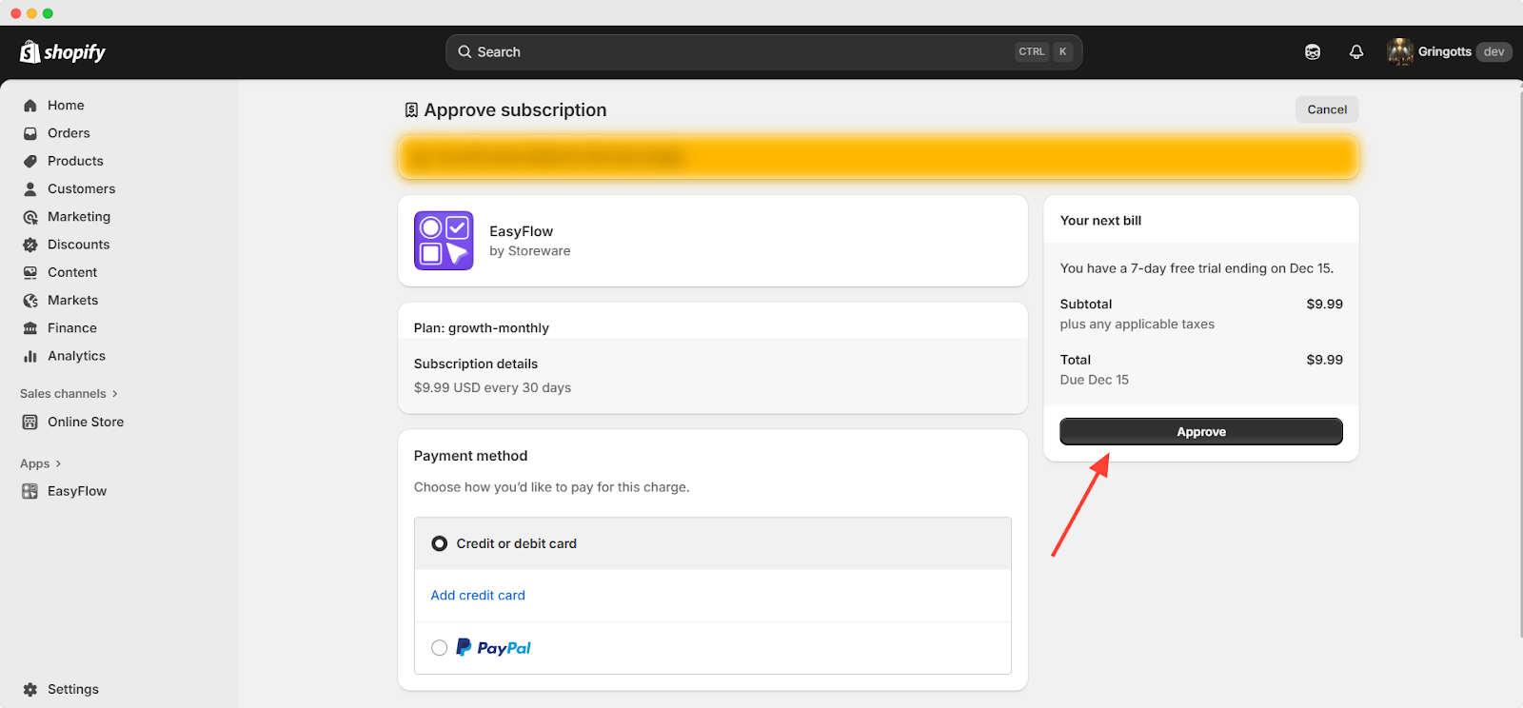Click the Add credit card link

pyautogui.click(x=478, y=596)
